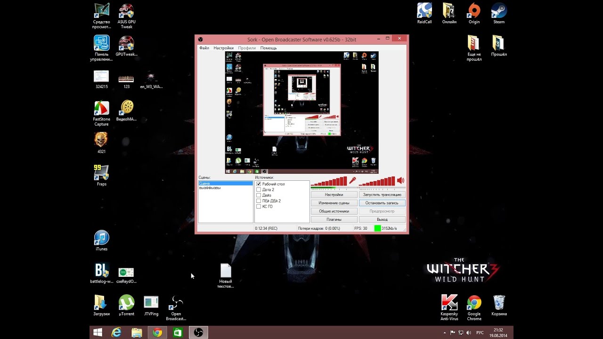Open Google Chrome desktop shortcut
The width and height of the screenshot is (603, 339).
[x=474, y=308]
